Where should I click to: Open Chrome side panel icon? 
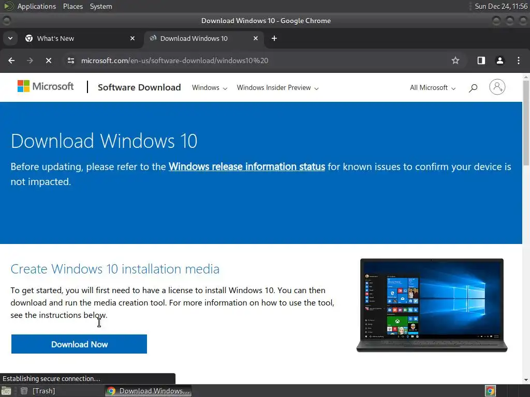(481, 60)
